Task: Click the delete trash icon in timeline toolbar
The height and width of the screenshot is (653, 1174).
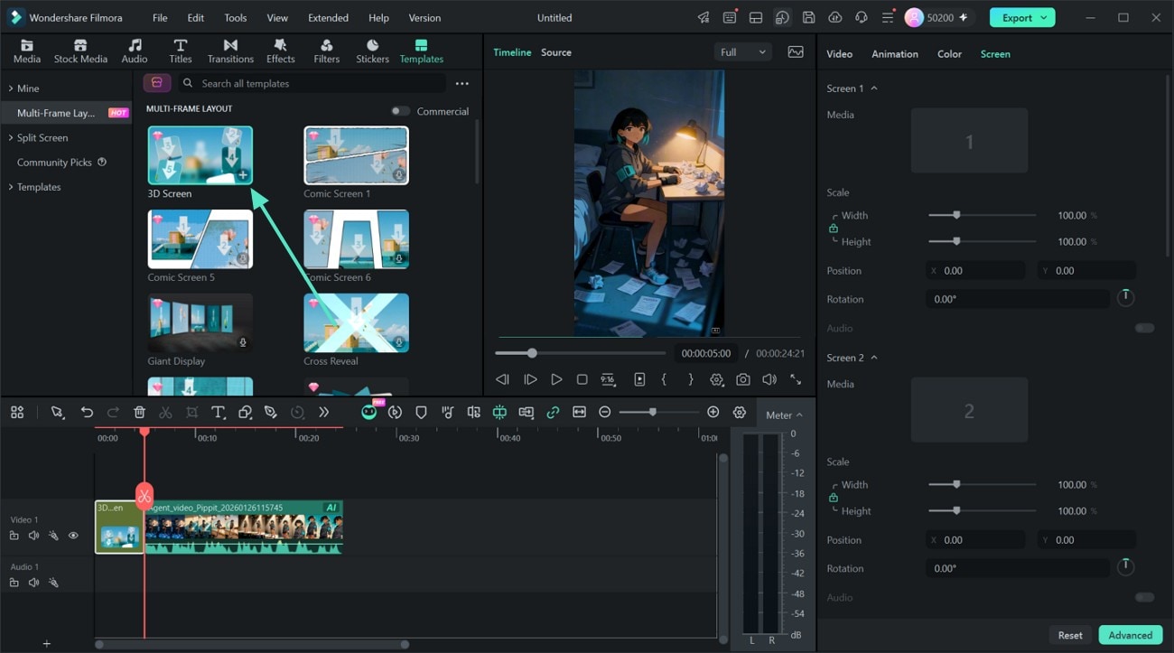Action: [139, 412]
